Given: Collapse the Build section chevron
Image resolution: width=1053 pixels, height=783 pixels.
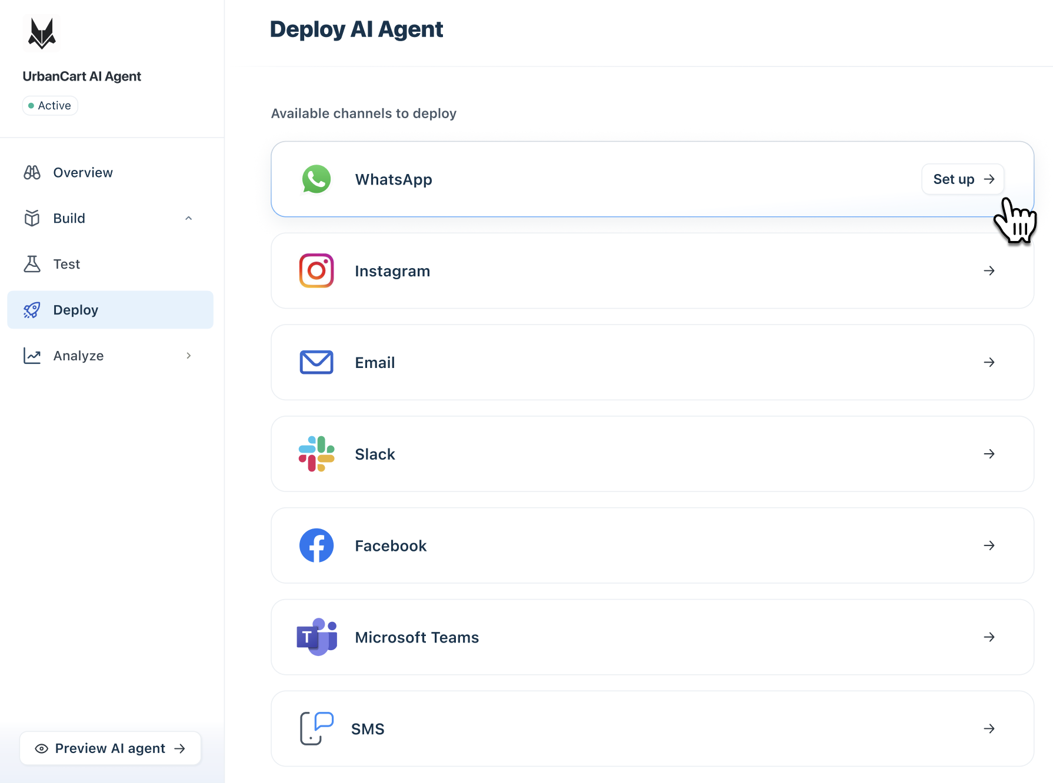Looking at the screenshot, I should point(188,218).
